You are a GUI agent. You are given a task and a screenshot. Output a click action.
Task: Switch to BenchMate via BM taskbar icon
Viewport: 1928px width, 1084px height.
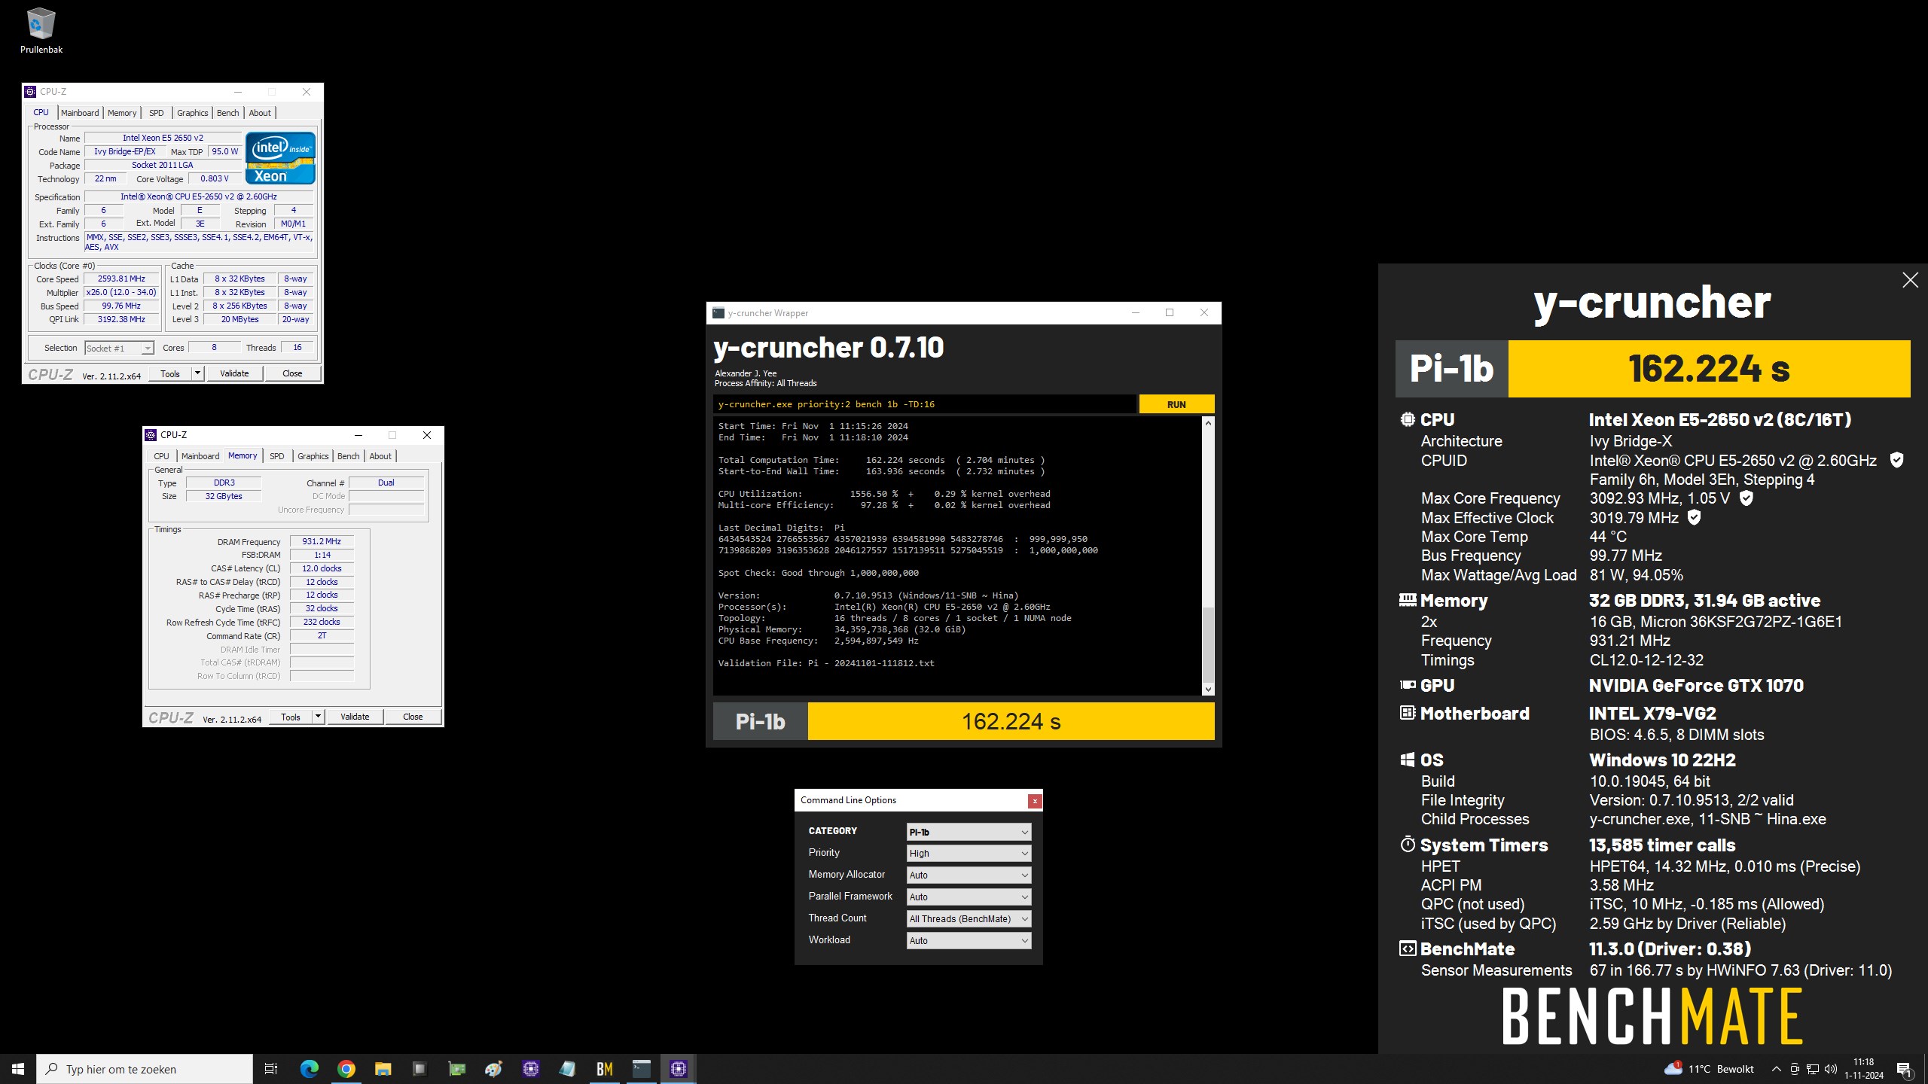[605, 1069]
